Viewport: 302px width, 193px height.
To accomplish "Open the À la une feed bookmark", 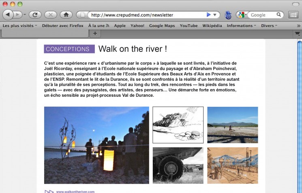I will click(99, 25).
